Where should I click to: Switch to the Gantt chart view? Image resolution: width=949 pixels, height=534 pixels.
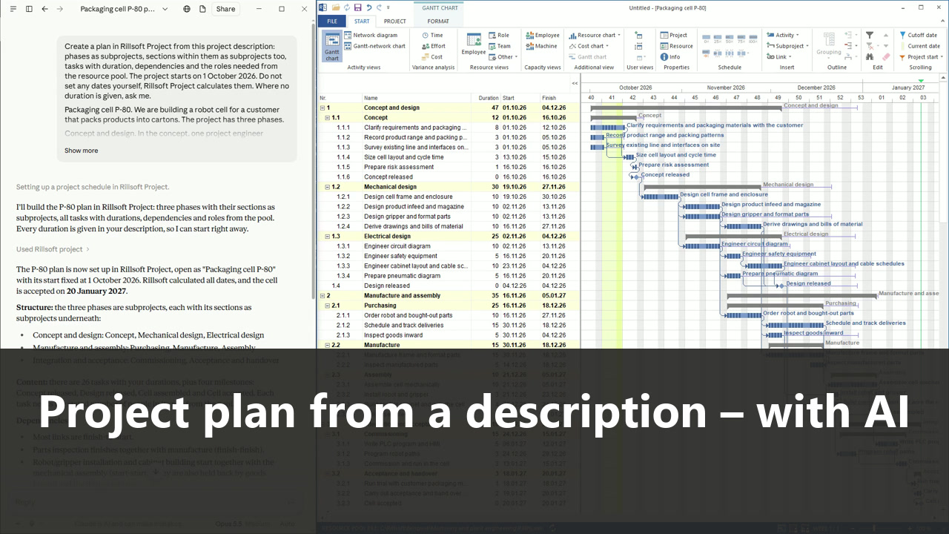coord(332,47)
